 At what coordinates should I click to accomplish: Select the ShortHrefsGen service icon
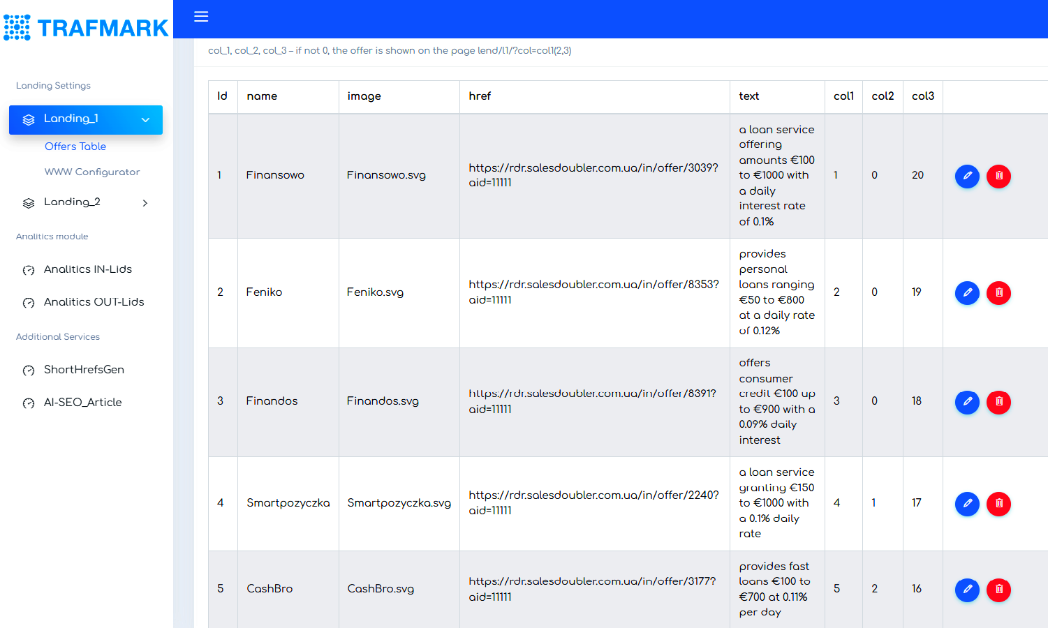coord(29,369)
